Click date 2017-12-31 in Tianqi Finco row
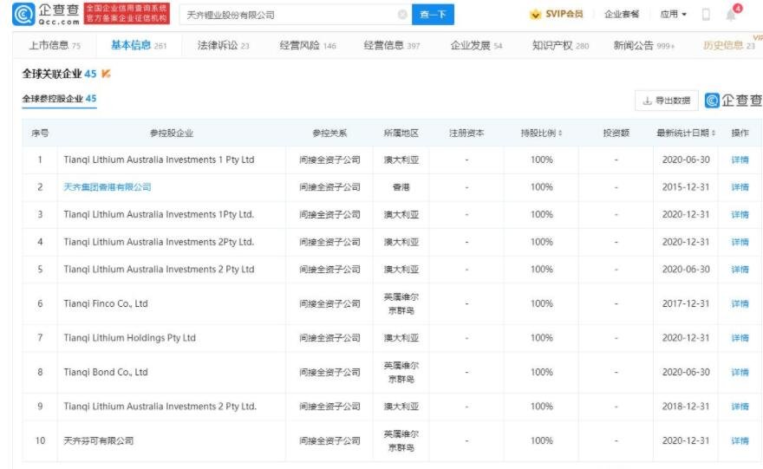Screen dimensions: 763x469 686,303
